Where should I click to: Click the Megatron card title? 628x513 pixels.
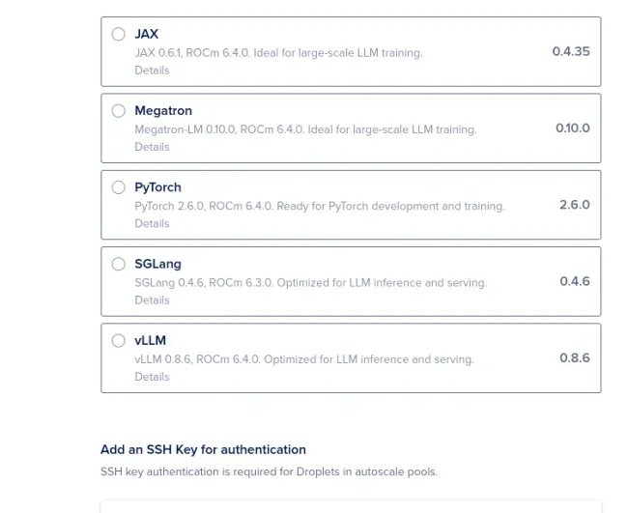tap(163, 110)
